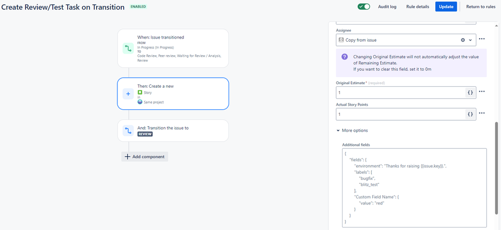Open the Assignee Copy from issue dropdown

(406, 40)
